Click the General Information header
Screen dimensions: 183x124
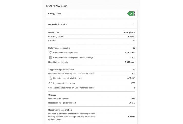click(58, 24)
